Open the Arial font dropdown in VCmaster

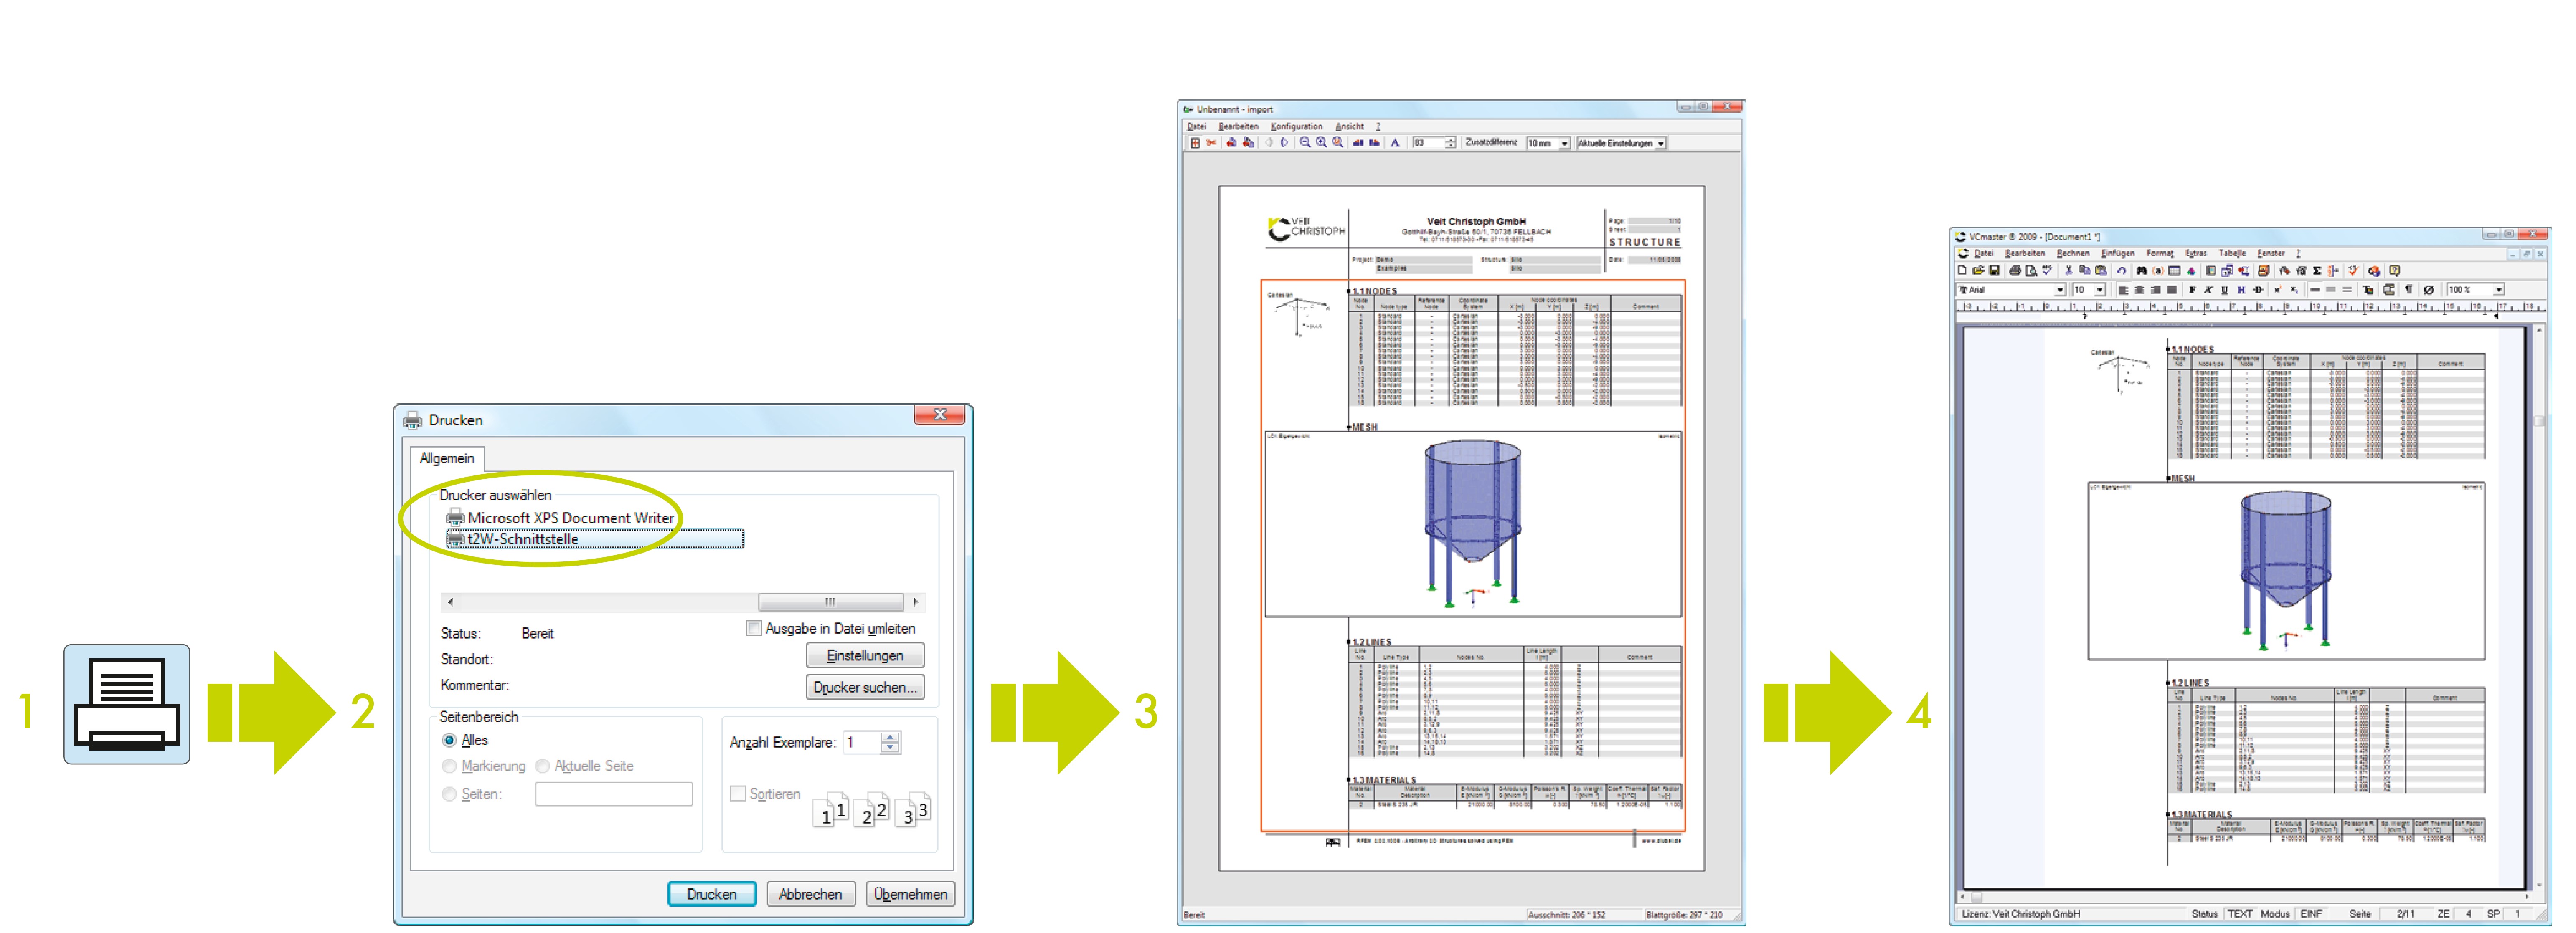2060,290
